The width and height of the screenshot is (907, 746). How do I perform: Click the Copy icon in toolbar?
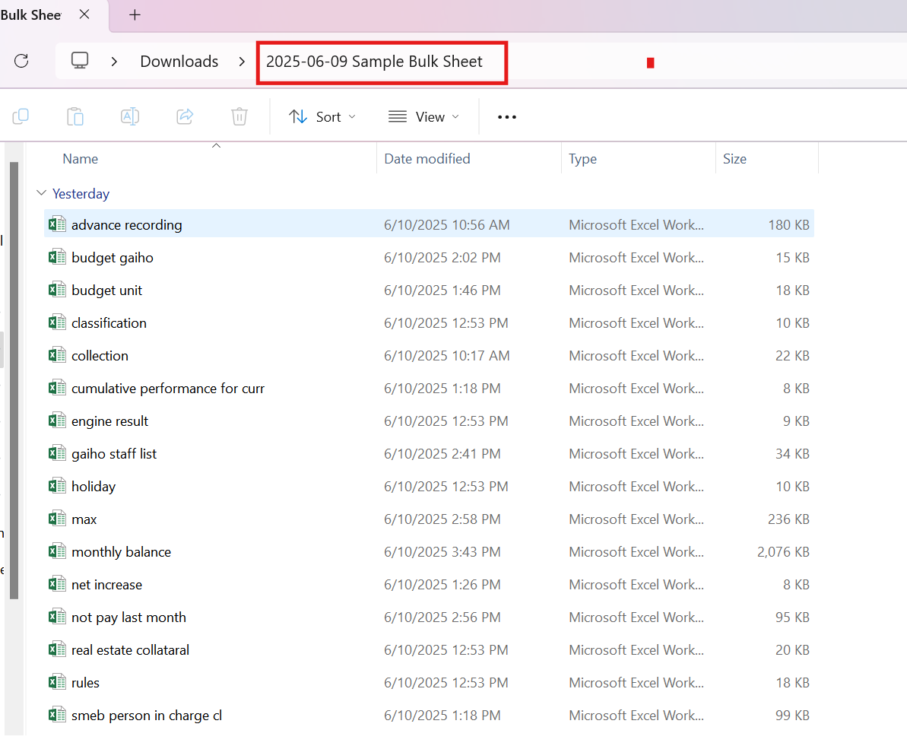[21, 117]
